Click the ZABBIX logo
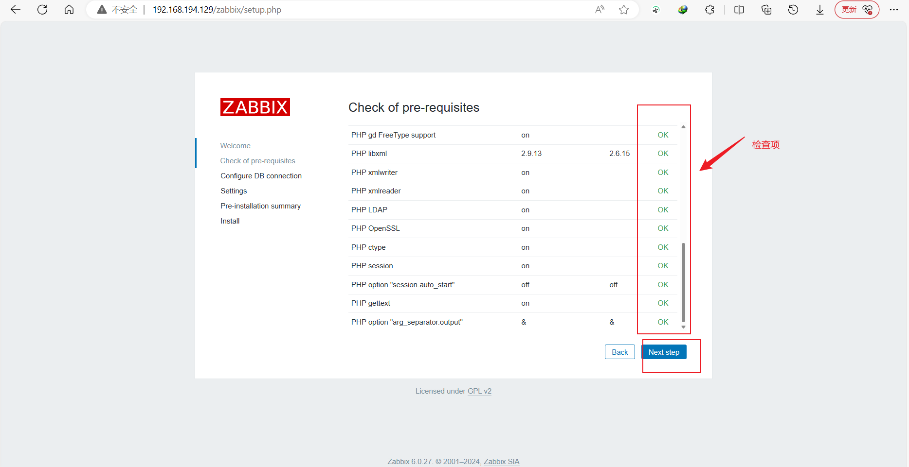Image resolution: width=909 pixels, height=467 pixels. 255,107
